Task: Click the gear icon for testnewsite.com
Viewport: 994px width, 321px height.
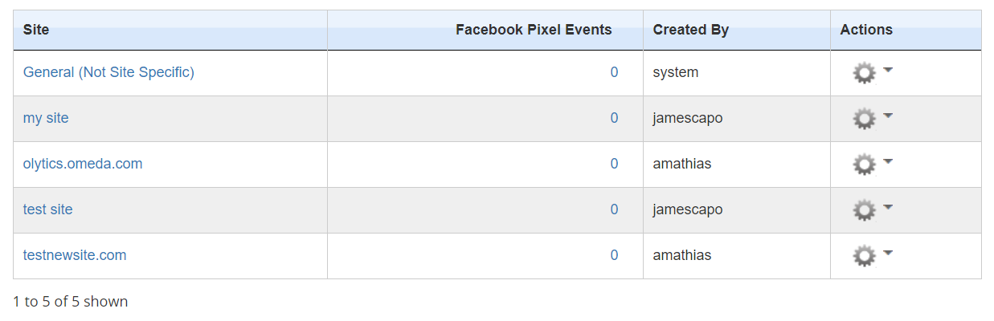Action: coord(863,257)
